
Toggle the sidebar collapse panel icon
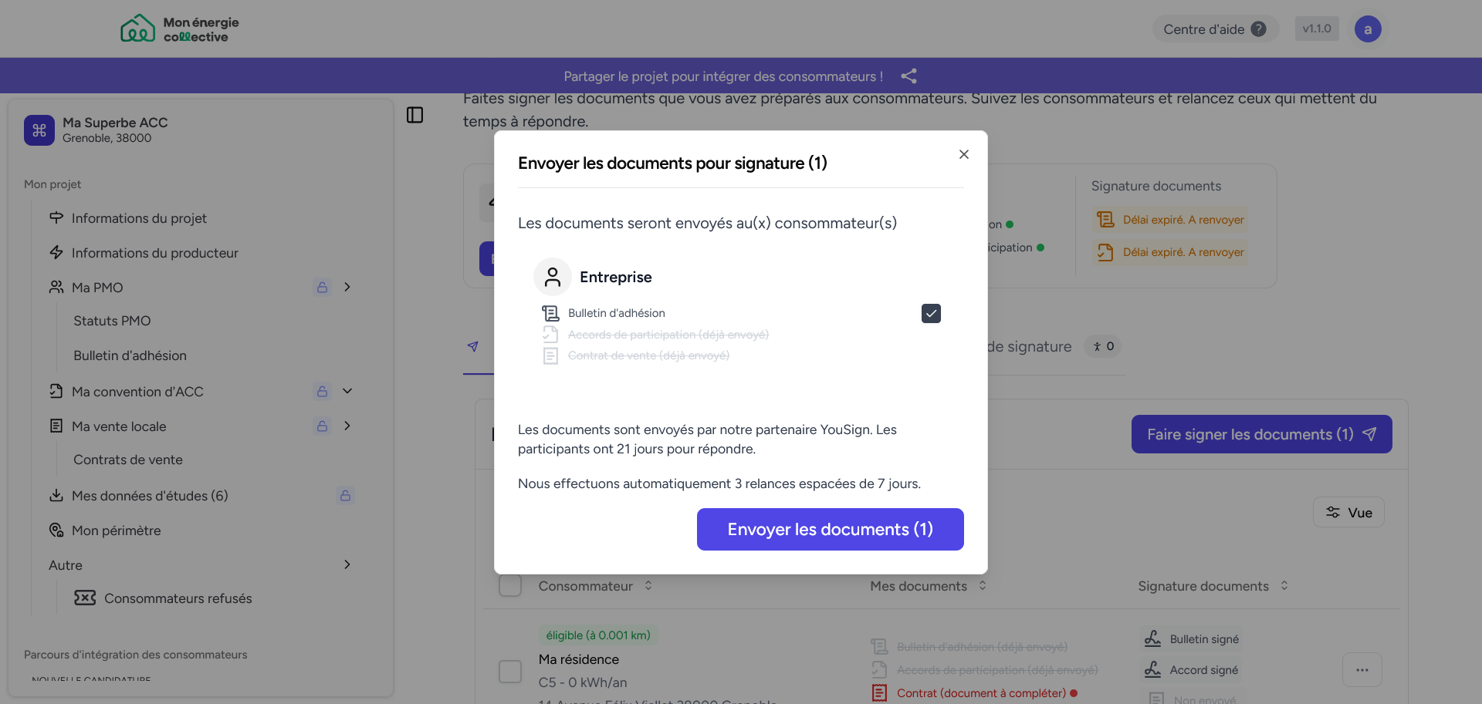click(x=415, y=115)
